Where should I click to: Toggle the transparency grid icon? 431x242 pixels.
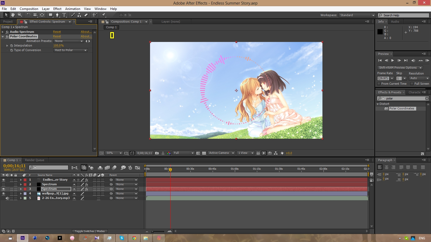coord(204,153)
